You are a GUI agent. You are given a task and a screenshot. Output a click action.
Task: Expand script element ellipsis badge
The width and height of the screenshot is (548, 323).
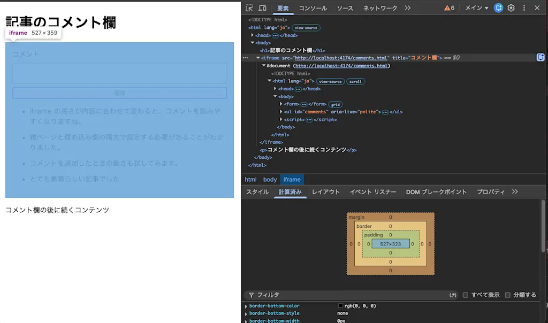click(309, 120)
